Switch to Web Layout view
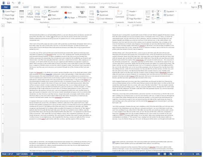Screen dimensions: 203x157 pos(171,154)
